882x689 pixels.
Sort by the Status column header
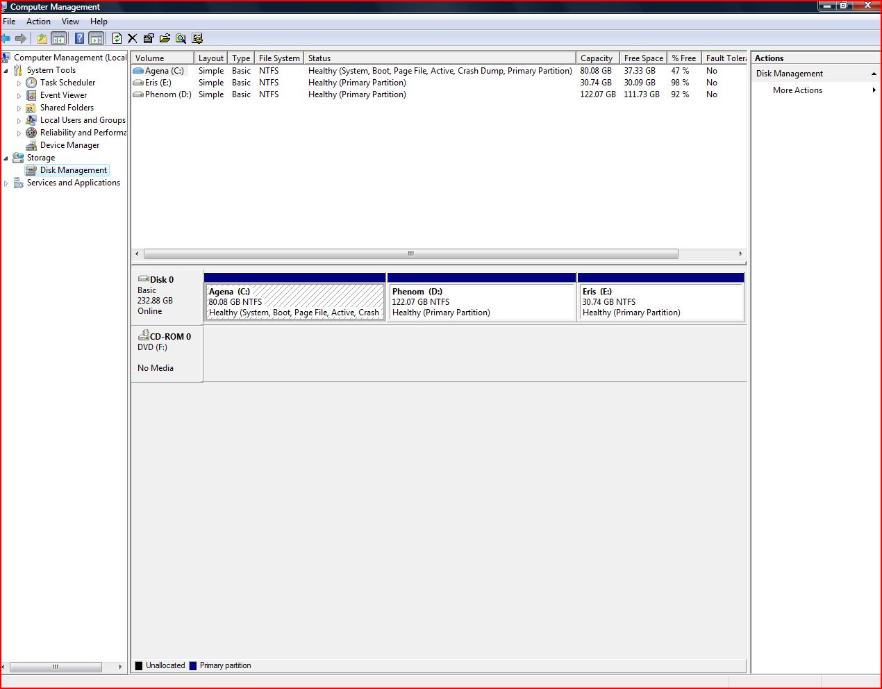pyautogui.click(x=440, y=58)
